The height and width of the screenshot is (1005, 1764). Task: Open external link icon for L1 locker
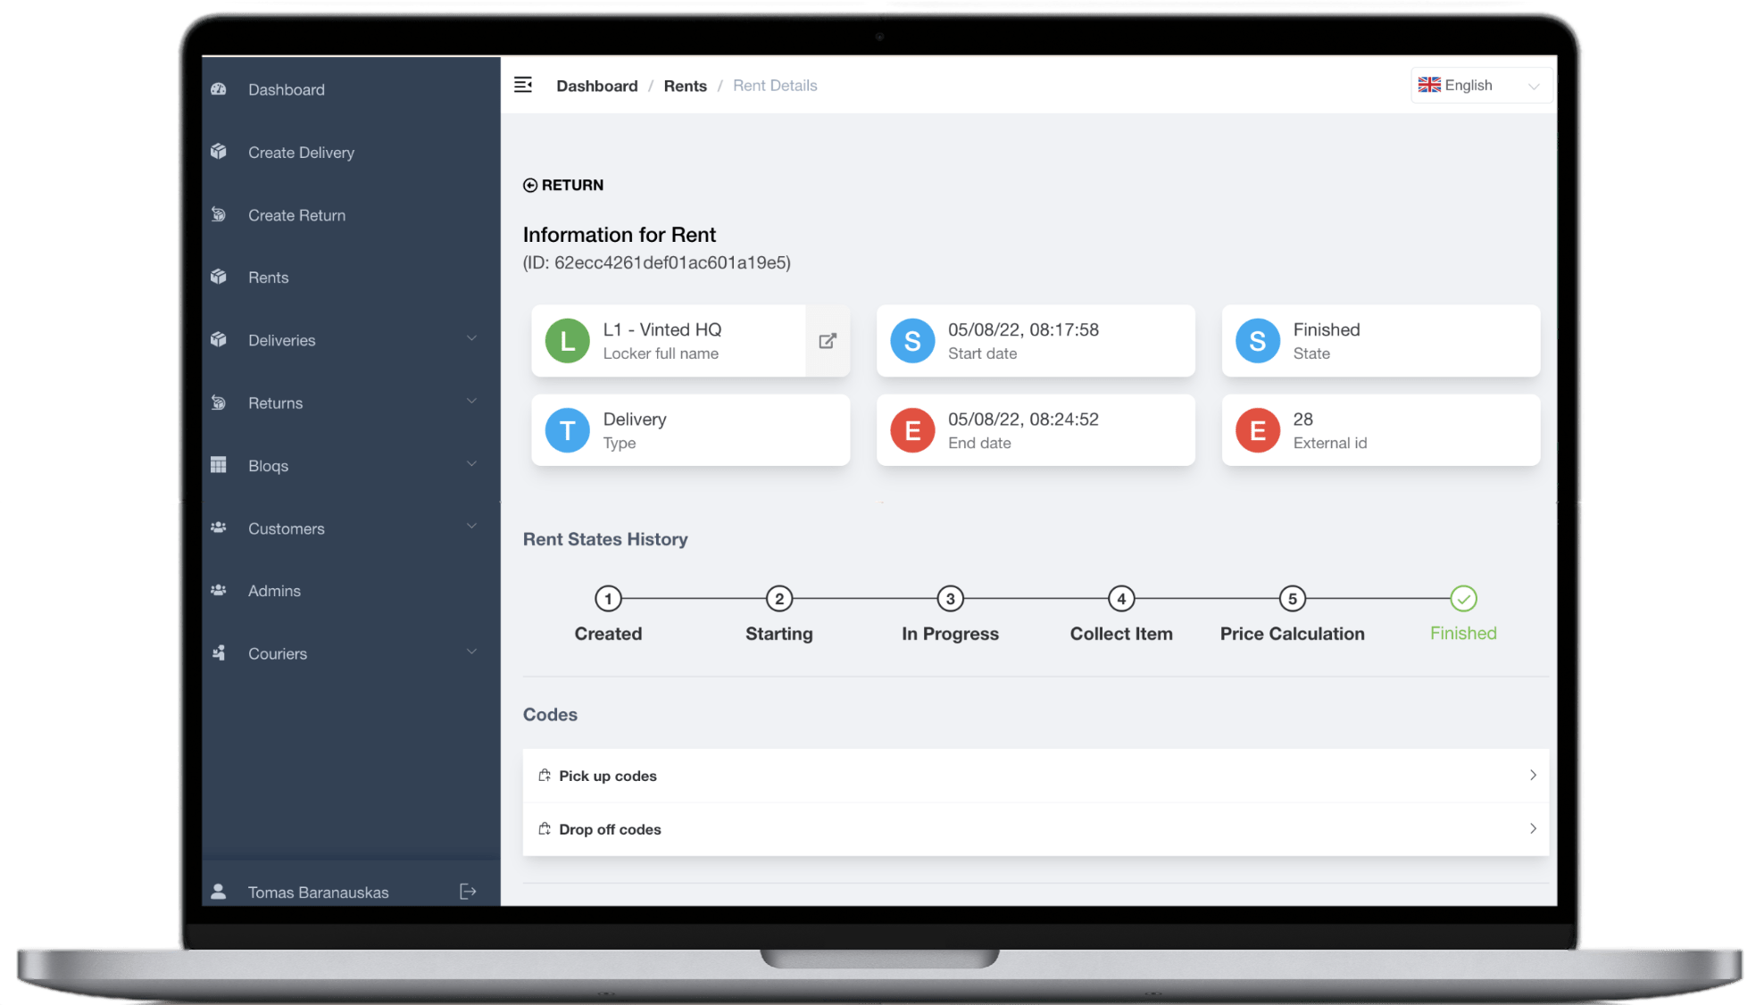[828, 341]
